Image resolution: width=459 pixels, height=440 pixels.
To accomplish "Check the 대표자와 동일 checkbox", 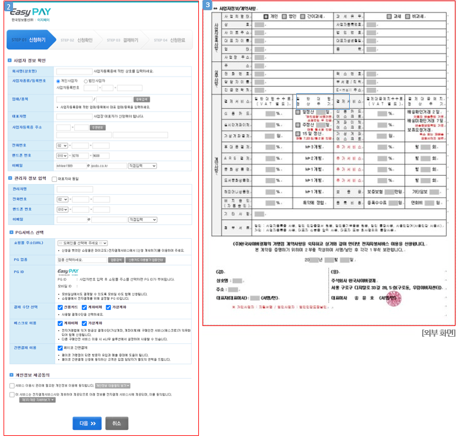I will tap(54, 179).
